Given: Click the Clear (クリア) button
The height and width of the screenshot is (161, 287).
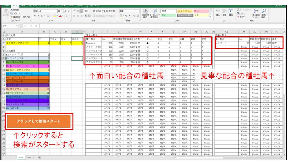Looking at the screenshot, I should click(241, 17).
